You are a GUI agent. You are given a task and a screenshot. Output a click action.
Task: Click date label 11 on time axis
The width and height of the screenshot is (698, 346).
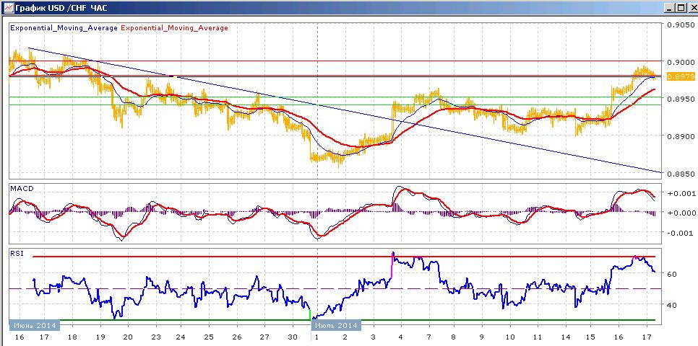[537, 337]
